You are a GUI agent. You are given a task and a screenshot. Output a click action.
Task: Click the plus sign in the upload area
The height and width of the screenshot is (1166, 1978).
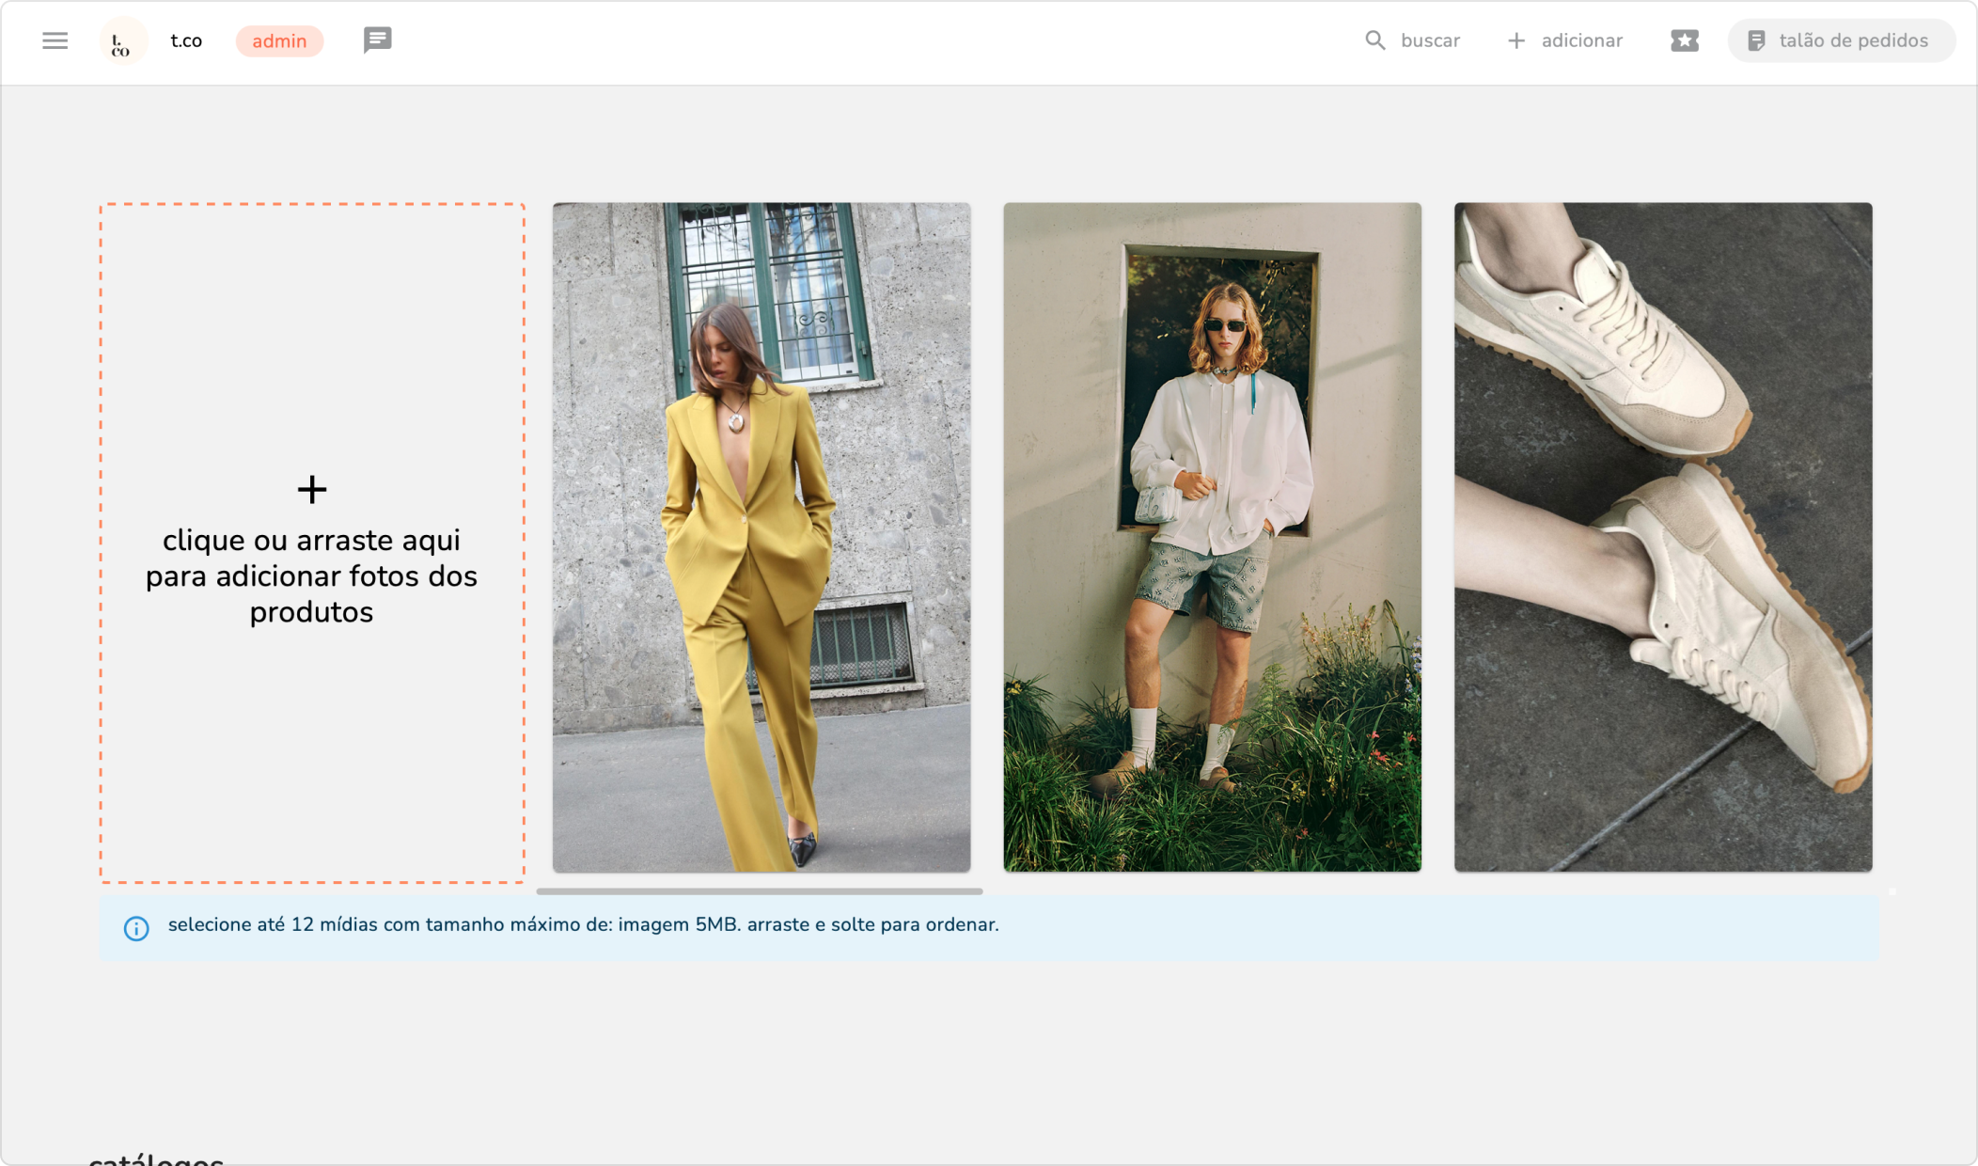pyautogui.click(x=311, y=489)
